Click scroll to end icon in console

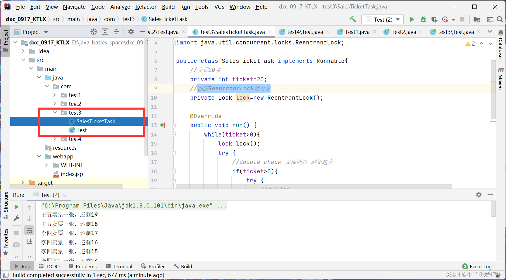(x=29, y=241)
